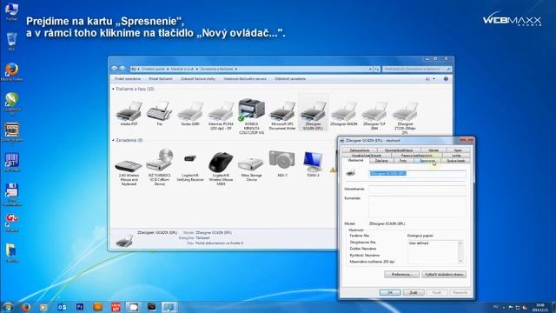Click OK in printer properties dialog
This screenshot has width=556, height=313.
390,292
